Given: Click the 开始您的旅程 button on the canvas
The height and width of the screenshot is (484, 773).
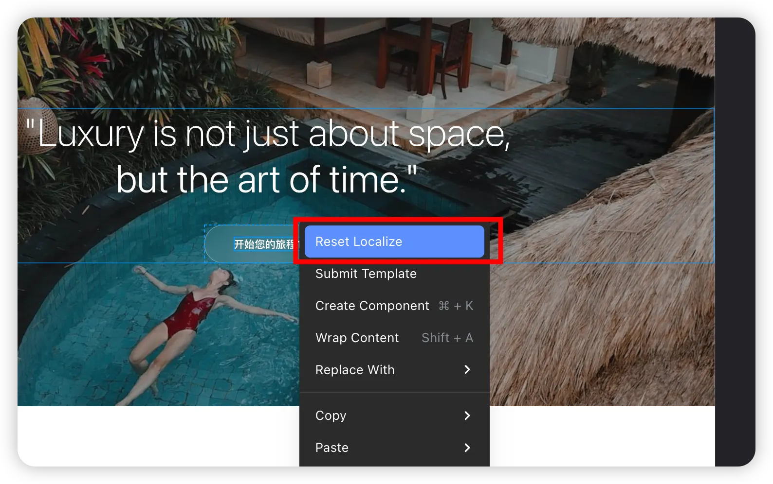Looking at the screenshot, I should coord(253,244).
